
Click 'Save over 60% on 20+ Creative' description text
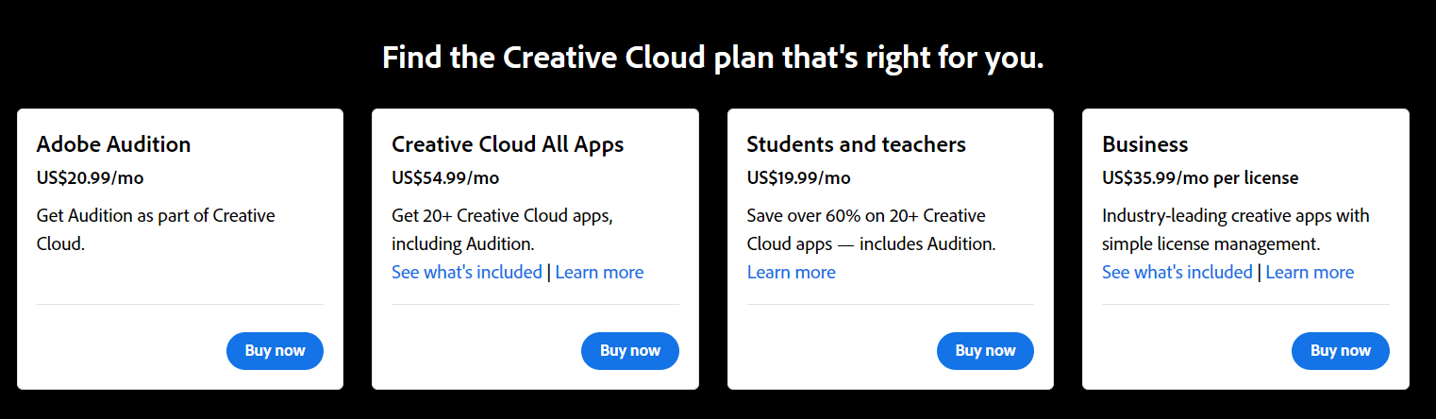(x=865, y=215)
